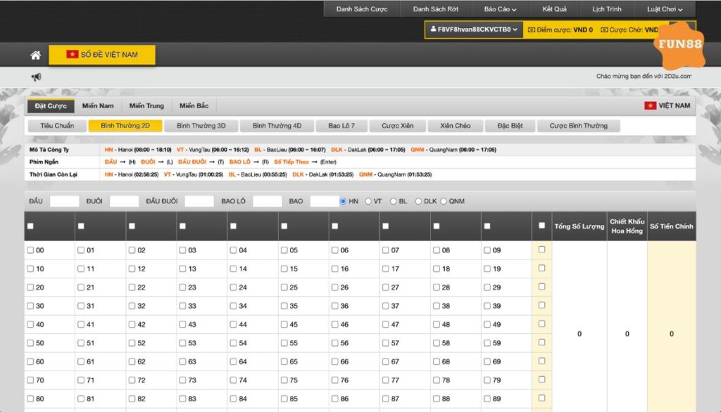The width and height of the screenshot is (721, 412).
Task: Open Lịch Trình page
Action: pos(606,9)
